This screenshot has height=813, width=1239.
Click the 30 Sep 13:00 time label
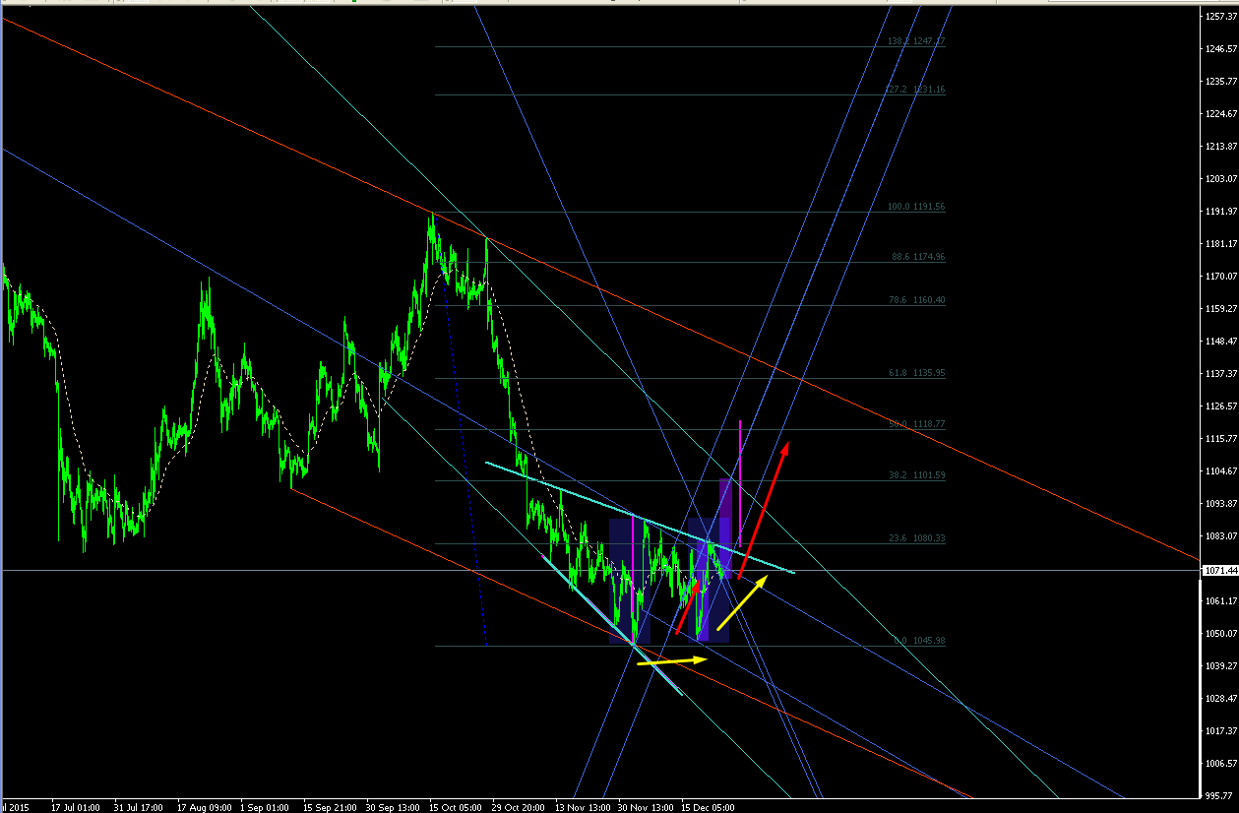click(393, 807)
